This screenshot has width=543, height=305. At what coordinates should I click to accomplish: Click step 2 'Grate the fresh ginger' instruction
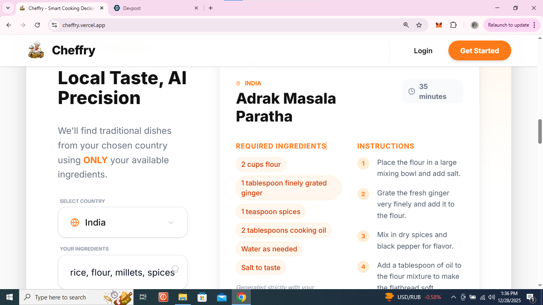click(416, 204)
